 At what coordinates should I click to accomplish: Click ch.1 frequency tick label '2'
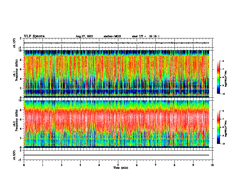pos(21,88)
